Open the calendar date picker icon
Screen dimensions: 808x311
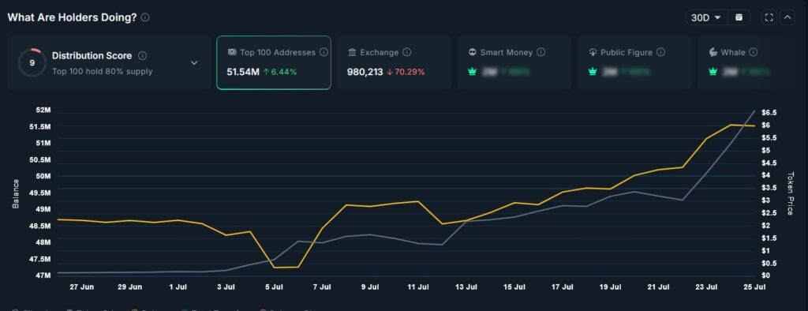(739, 17)
